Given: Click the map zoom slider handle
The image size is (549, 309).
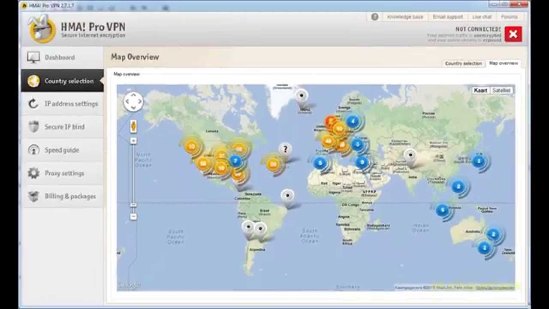Looking at the screenshot, I should [133, 205].
